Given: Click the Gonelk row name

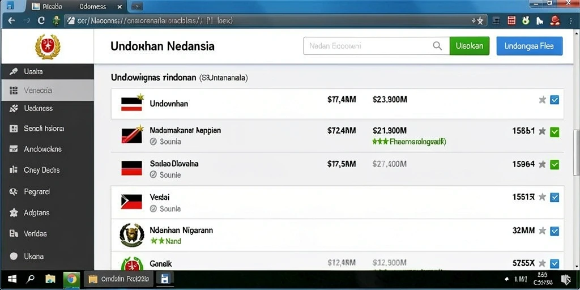Looking at the screenshot, I should point(160,264).
